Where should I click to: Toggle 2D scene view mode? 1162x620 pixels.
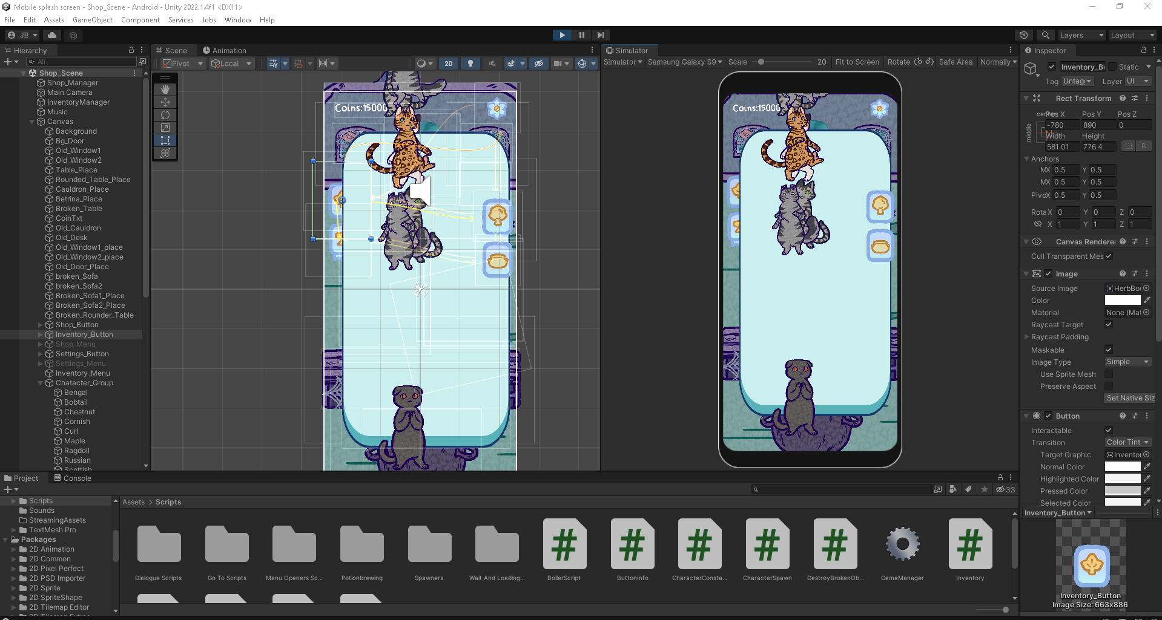[x=448, y=64]
